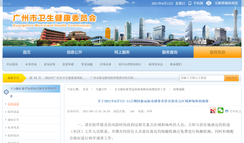244x143 pixels.
Task: Select 医者风采 in the sidebar
Action: point(13,127)
